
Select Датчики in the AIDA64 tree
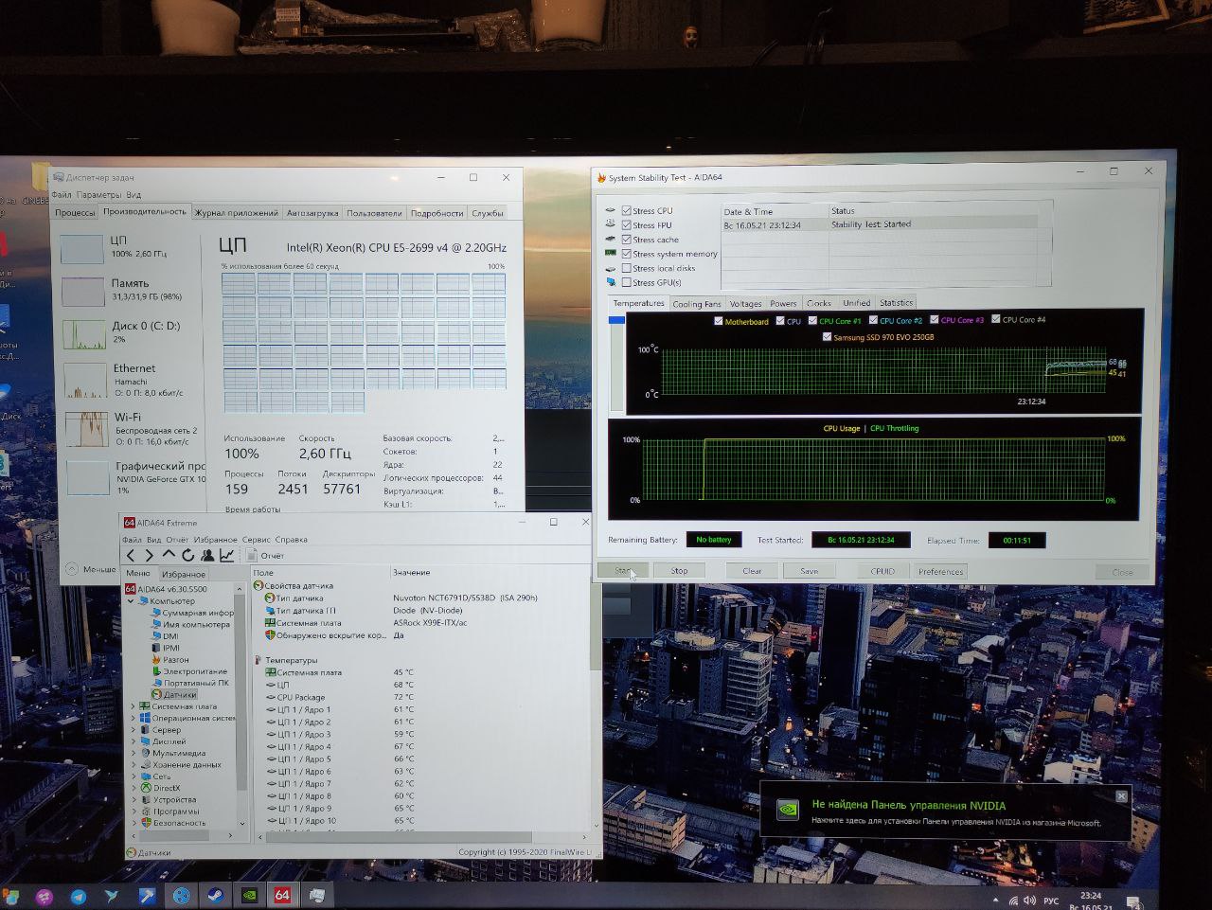click(x=173, y=694)
